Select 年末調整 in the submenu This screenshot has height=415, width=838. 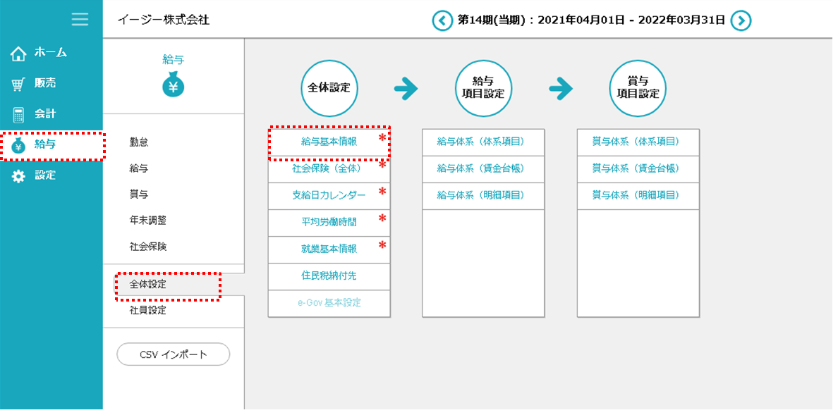(148, 221)
